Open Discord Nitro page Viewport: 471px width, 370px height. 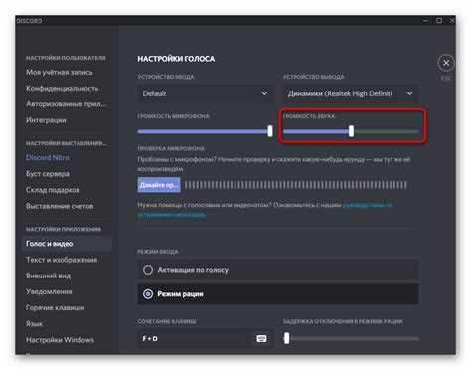[48, 157]
